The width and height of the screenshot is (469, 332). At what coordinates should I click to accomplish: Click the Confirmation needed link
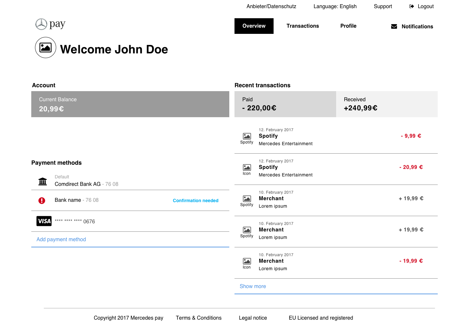195,201
